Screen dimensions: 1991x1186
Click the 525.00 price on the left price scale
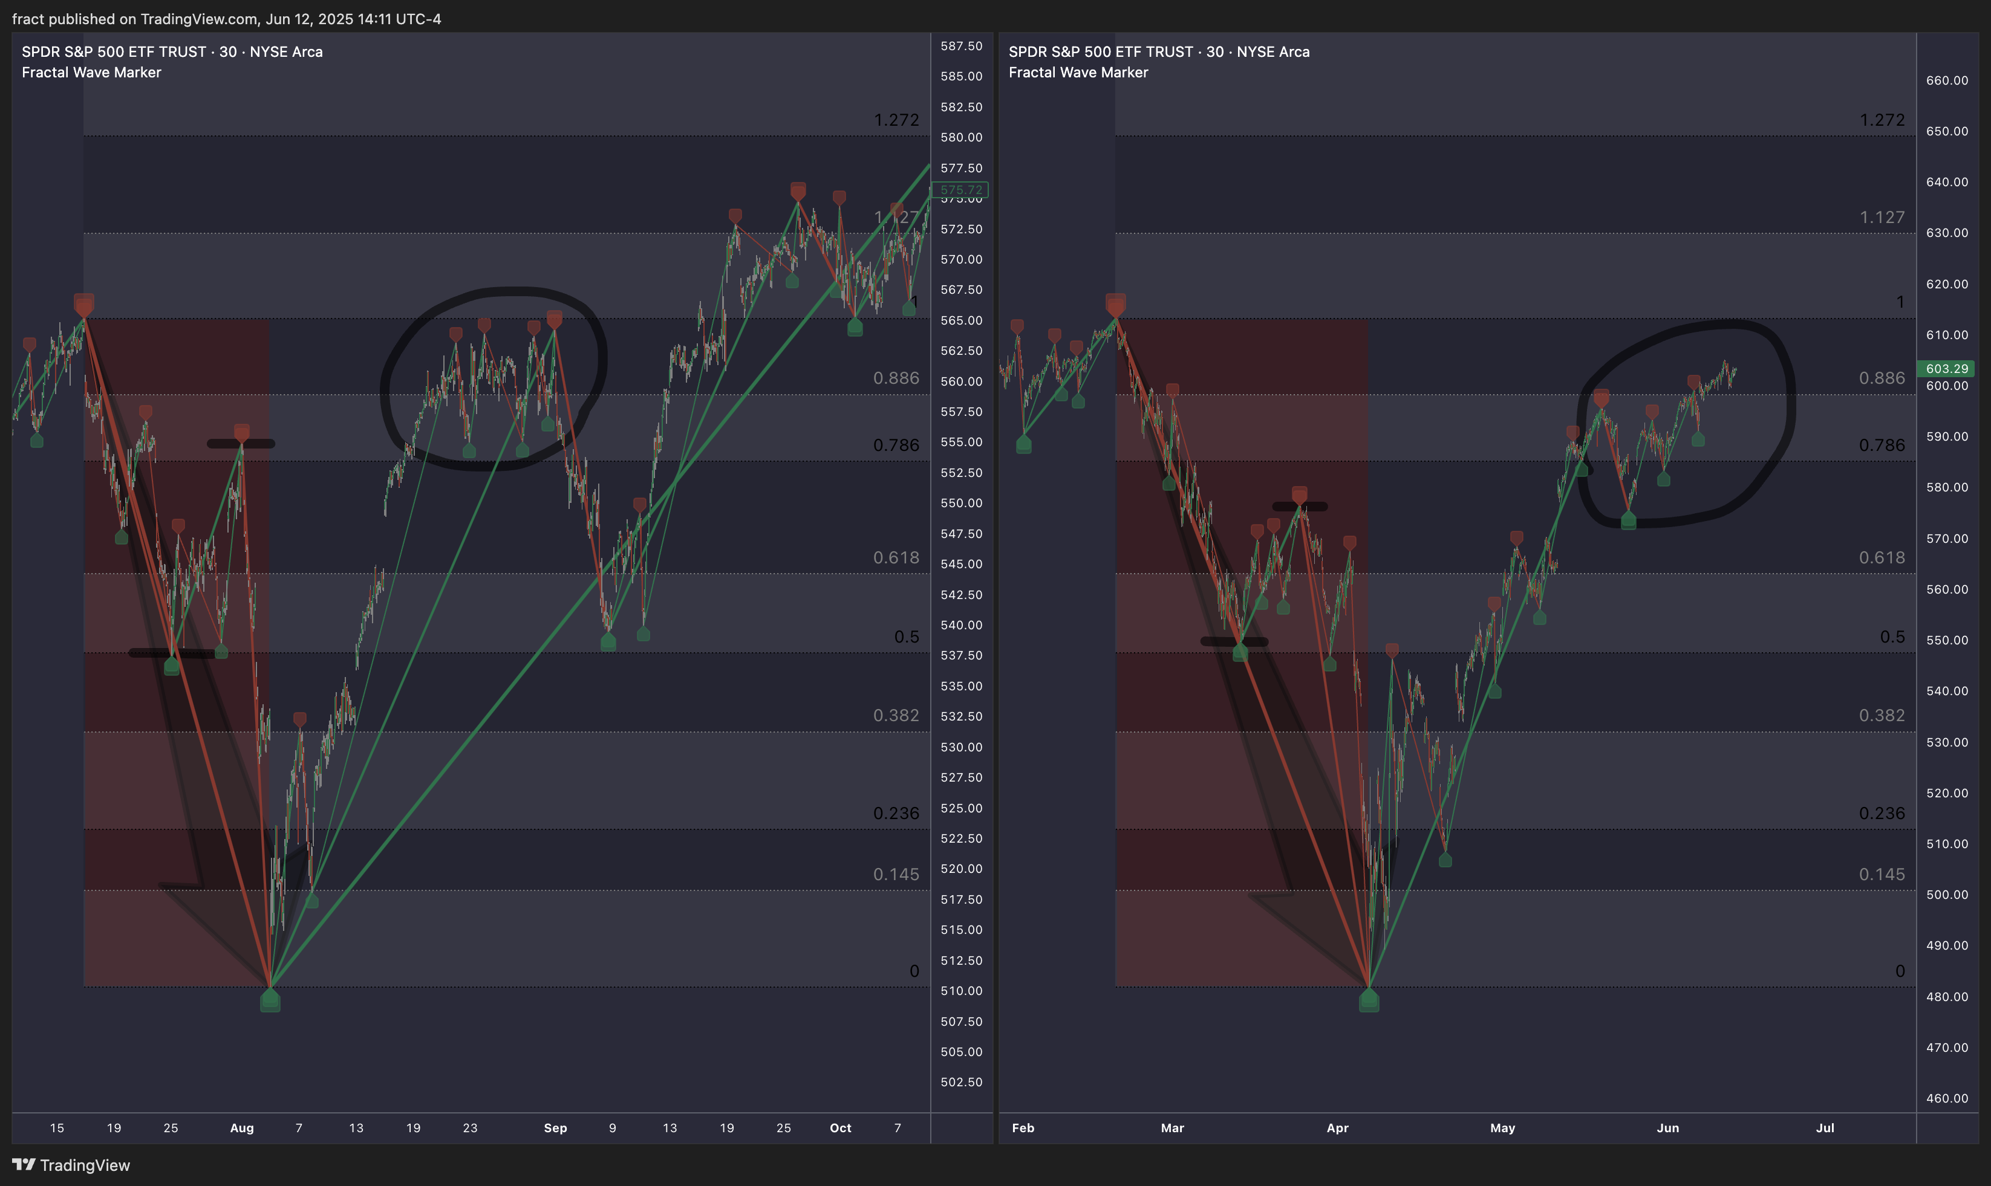pos(961,808)
